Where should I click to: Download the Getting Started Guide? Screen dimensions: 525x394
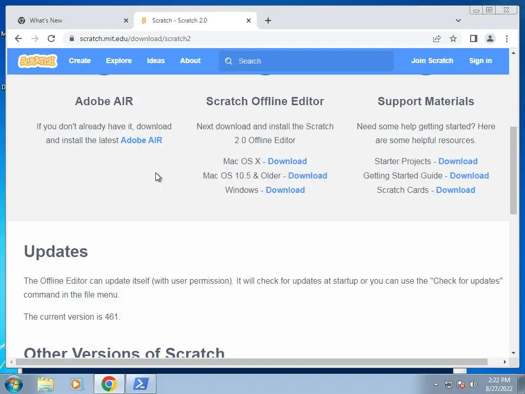tap(469, 175)
